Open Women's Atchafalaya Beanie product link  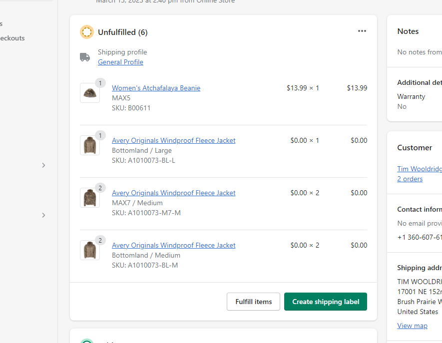point(156,88)
